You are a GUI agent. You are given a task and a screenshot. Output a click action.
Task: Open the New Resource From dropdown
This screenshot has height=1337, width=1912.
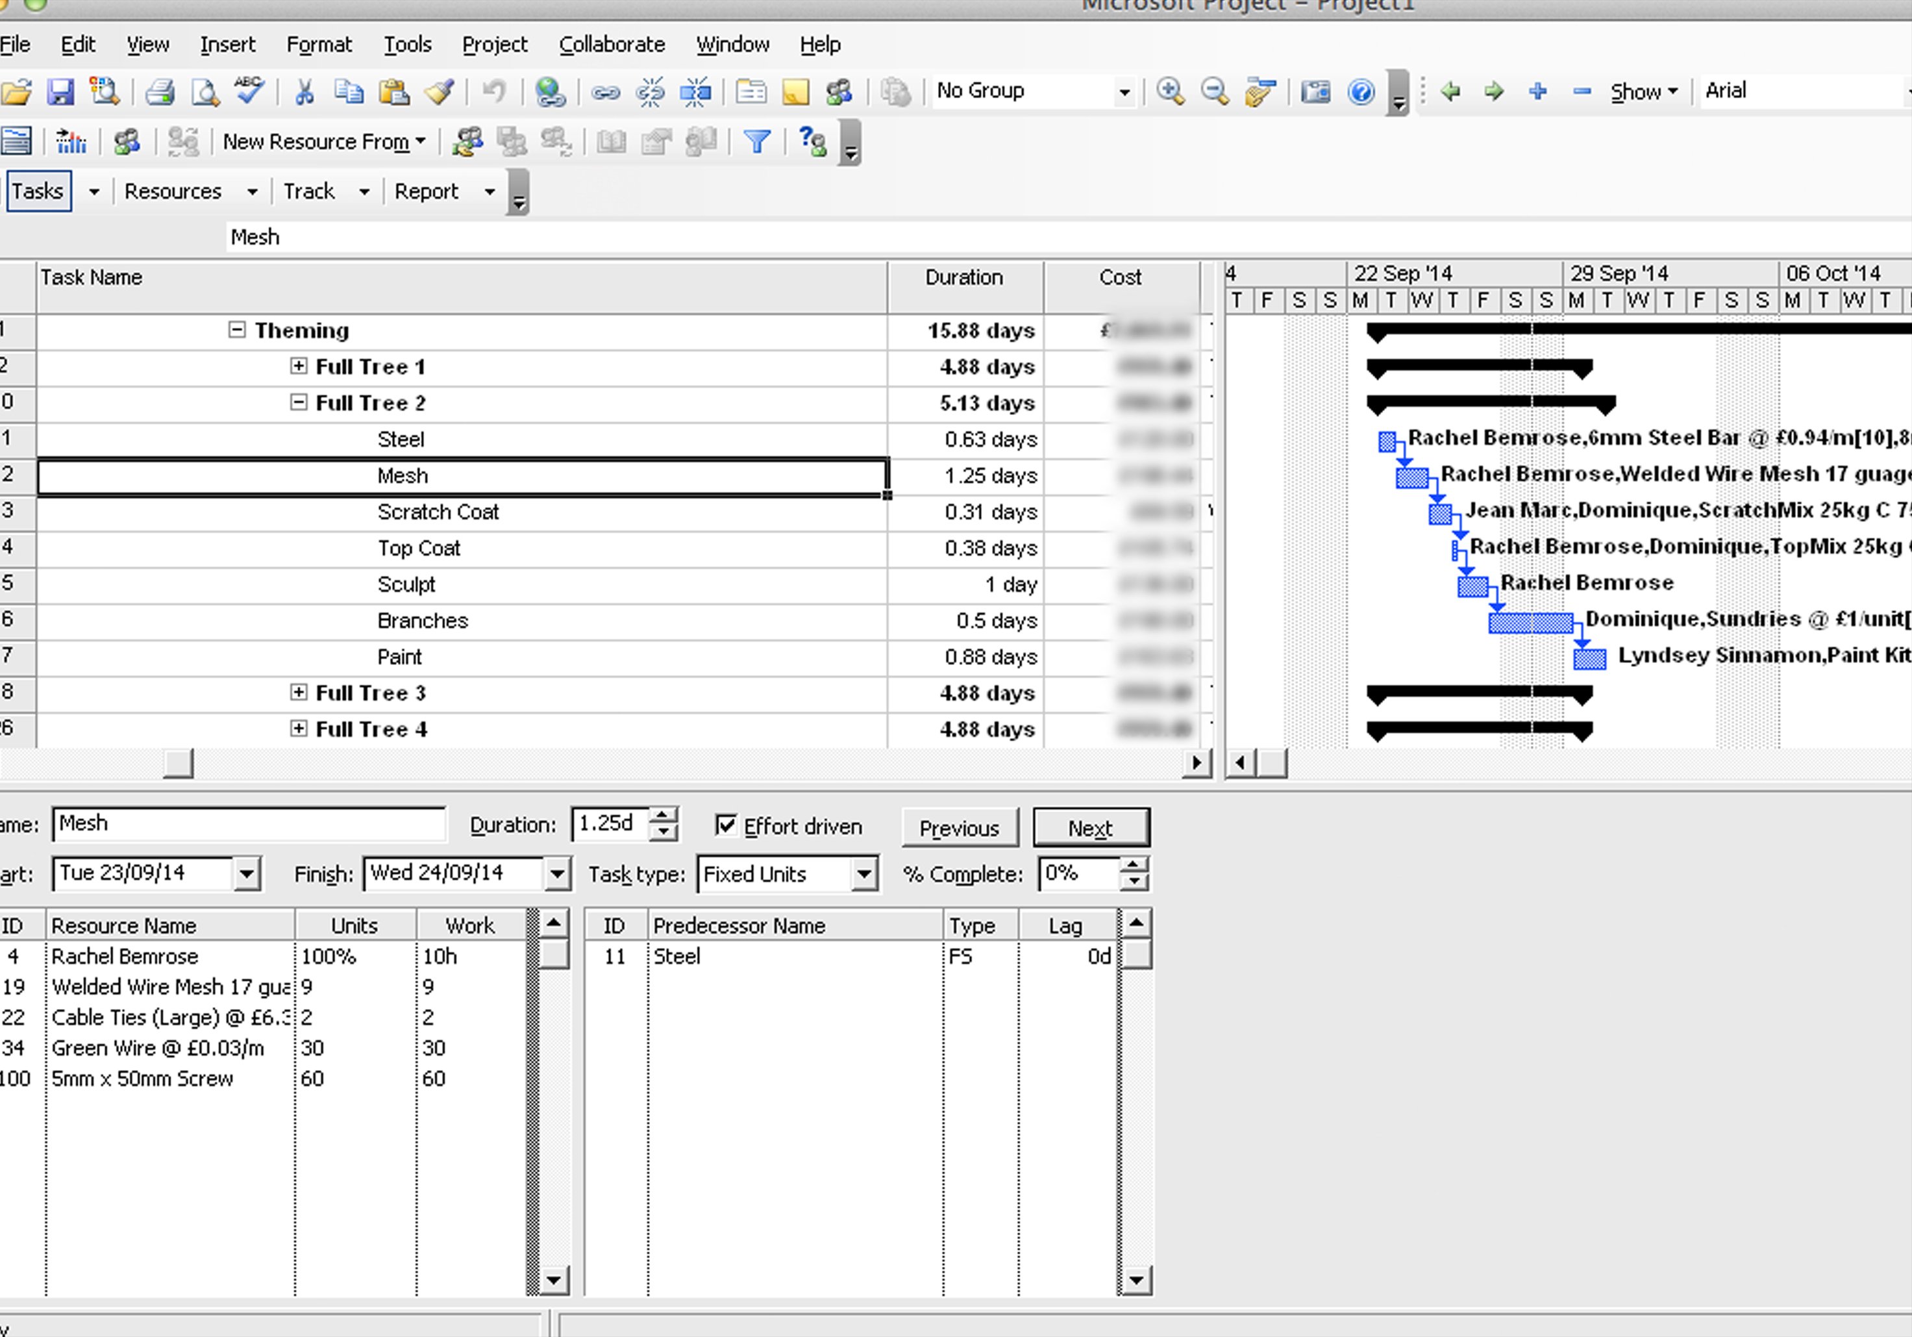click(324, 142)
